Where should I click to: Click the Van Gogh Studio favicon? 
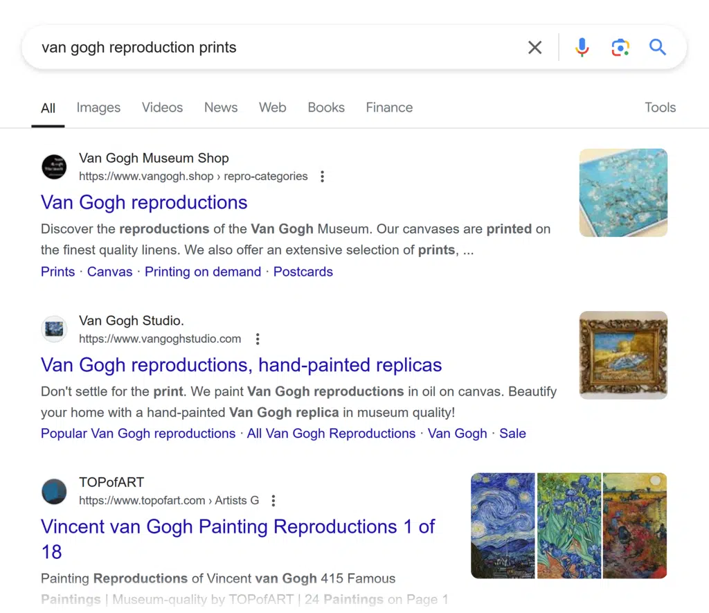click(x=54, y=330)
